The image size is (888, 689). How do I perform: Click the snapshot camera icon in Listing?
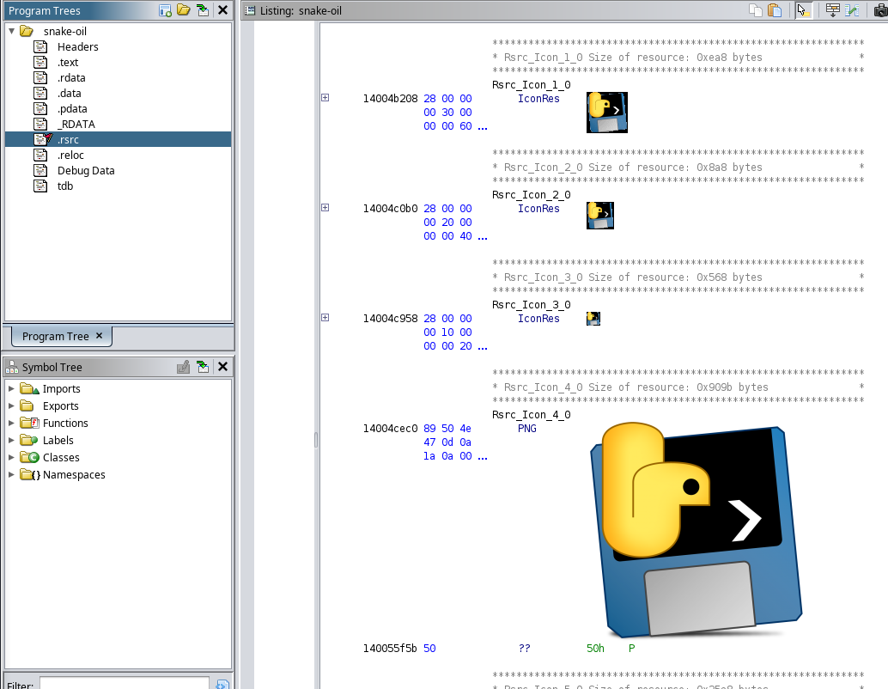(x=880, y=10)
